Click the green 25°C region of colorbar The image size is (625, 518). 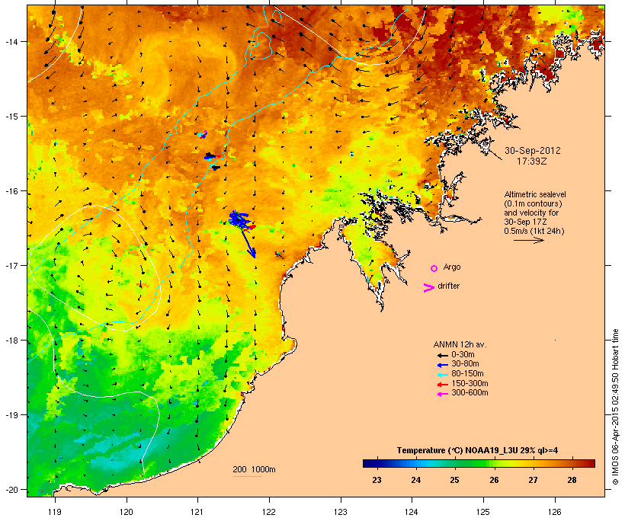(x=455, y=463)
